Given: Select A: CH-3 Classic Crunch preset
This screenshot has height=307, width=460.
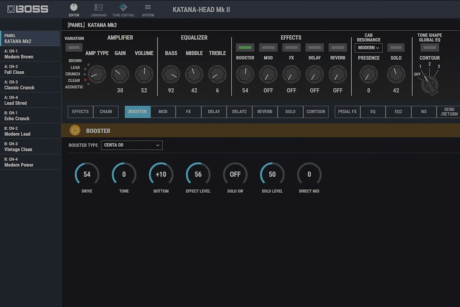Looking at the screenshot, I should (30, 85).
